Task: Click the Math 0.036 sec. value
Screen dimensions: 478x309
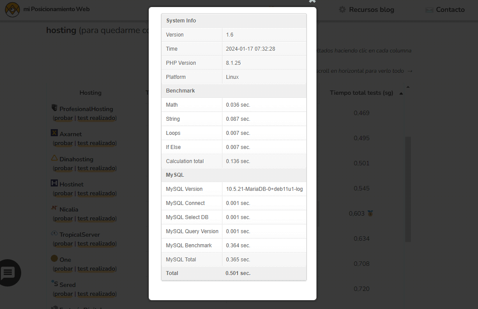Action: (x=238, y=105)
